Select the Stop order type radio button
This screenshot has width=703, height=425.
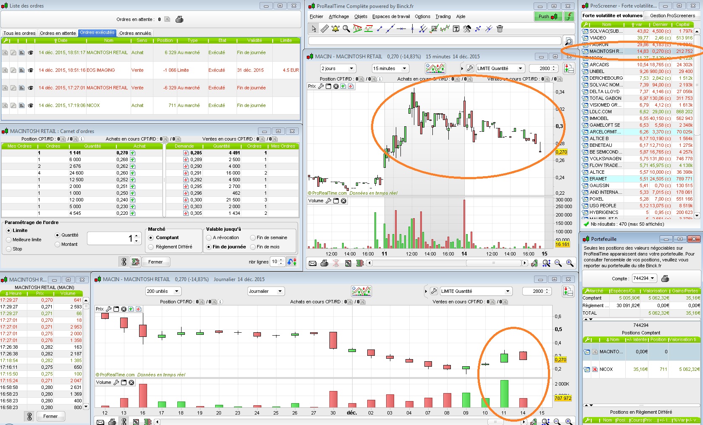click(x=9, y=249)
